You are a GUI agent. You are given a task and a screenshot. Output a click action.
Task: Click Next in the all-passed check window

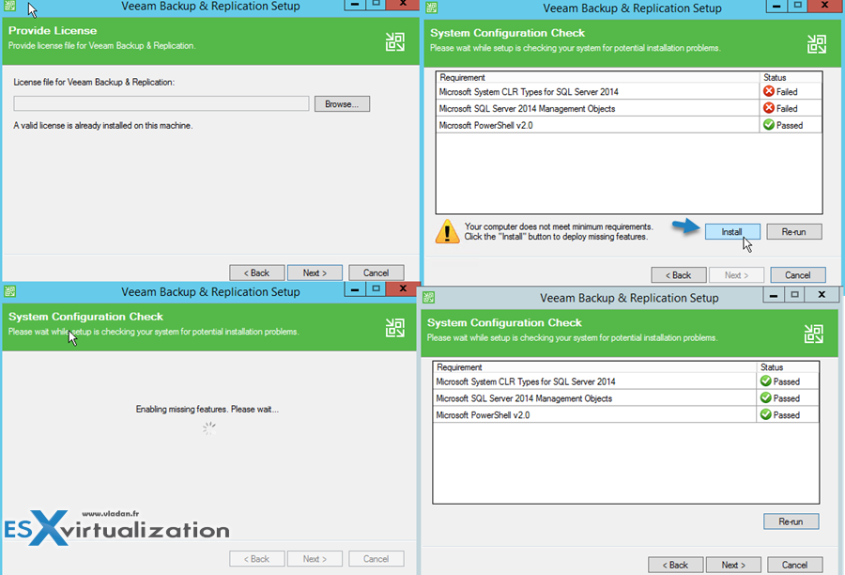coord(733,565)
